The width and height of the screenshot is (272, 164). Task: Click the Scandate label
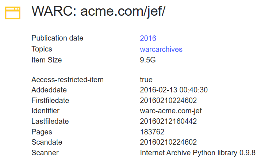(47, 142)
